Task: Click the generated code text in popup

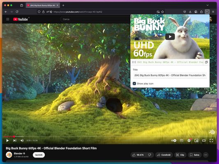Action: click(x=167, y=62)
